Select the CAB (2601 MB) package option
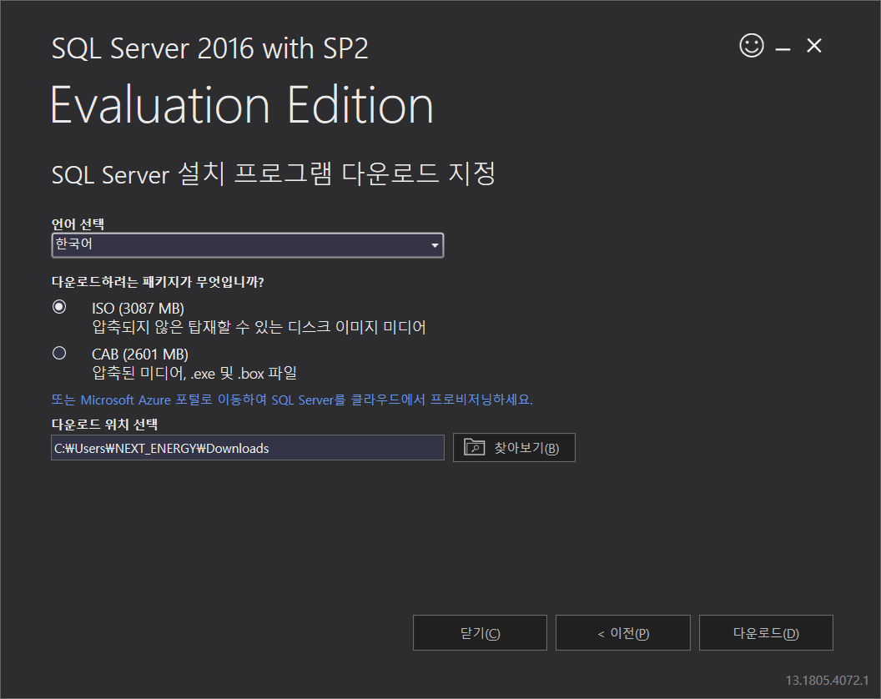This screenshot has height=699, width=881. tap(59, 353)
